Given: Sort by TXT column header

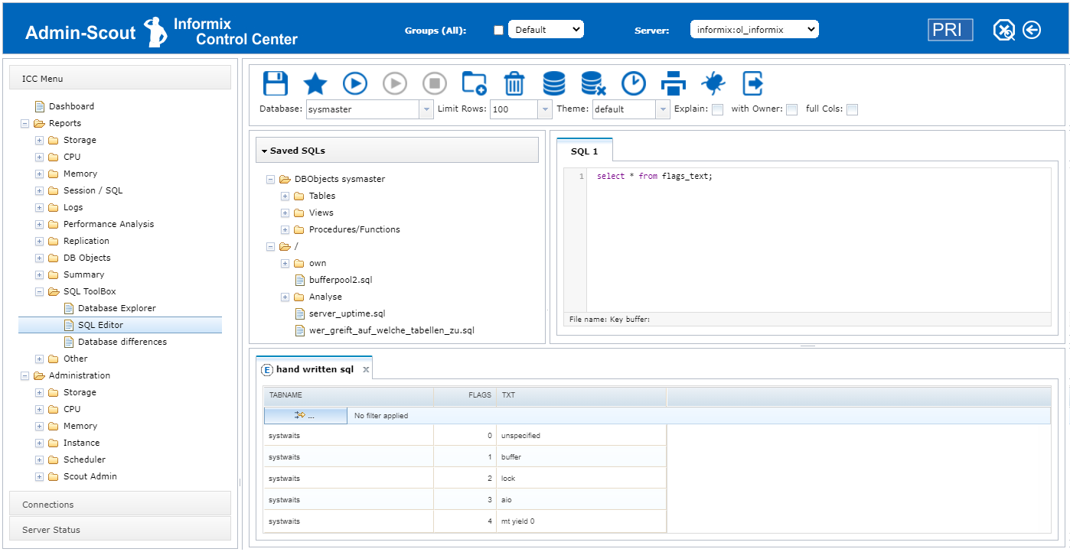Looking at the screenshot, I should [582, 396].
